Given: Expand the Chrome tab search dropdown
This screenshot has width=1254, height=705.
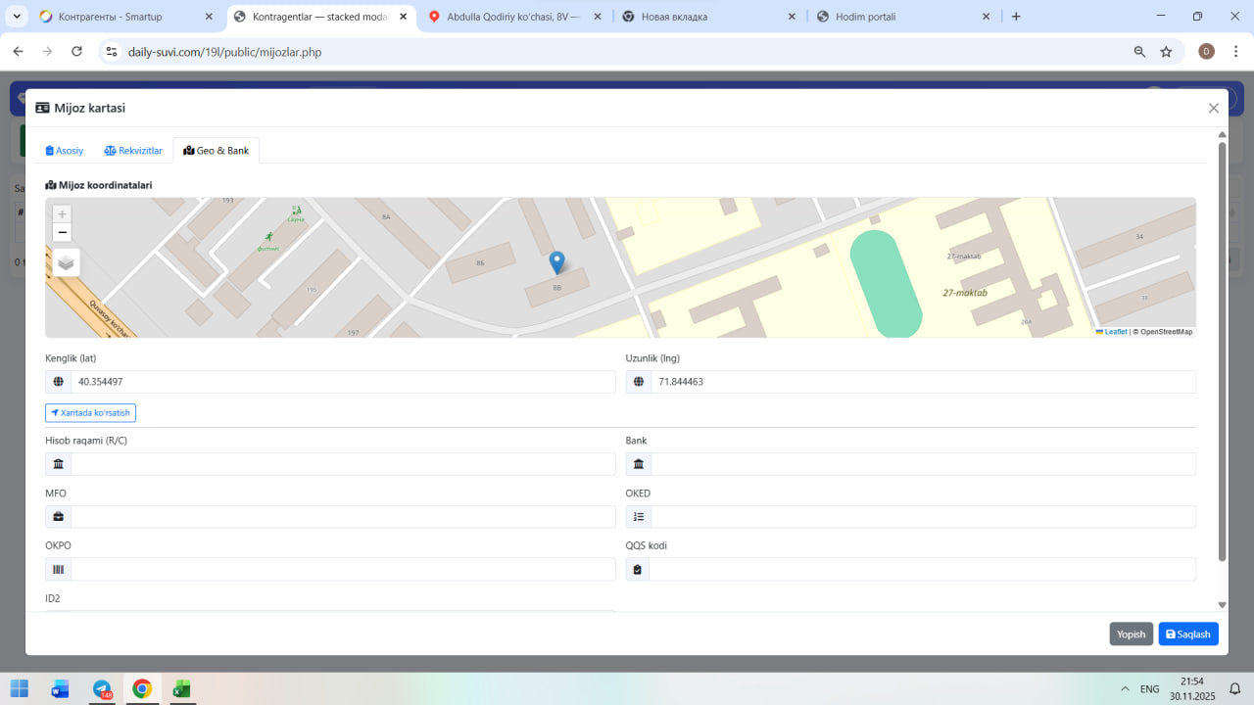Looking at the screenshot, I should (x=17, y=17).
